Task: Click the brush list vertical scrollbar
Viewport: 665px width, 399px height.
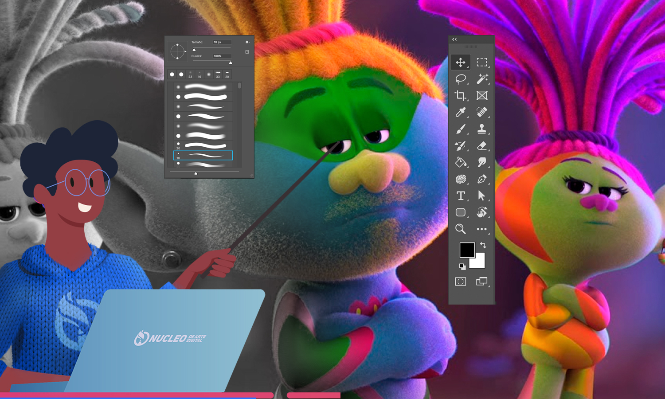Action: click(239, 86)
